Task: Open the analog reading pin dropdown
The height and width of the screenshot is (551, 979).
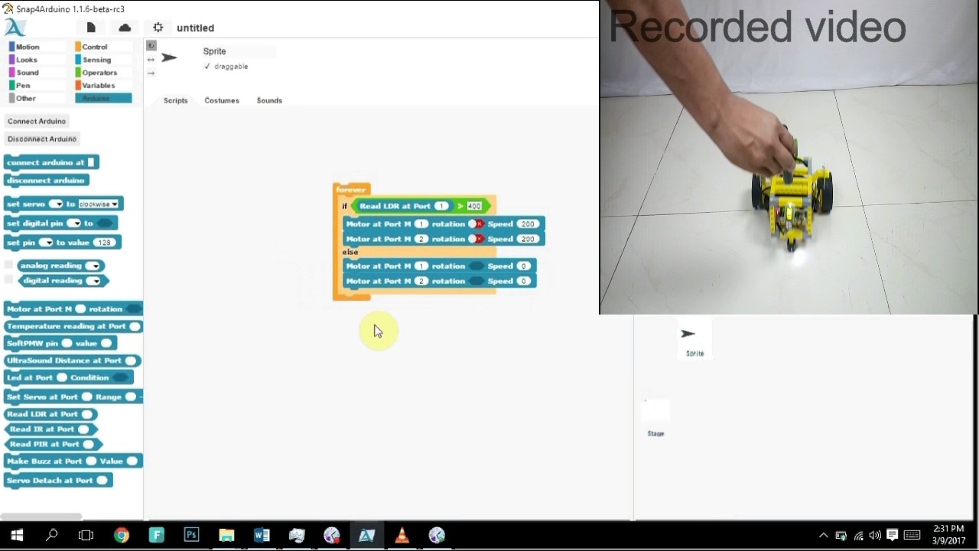Action: tap(93, 266)
